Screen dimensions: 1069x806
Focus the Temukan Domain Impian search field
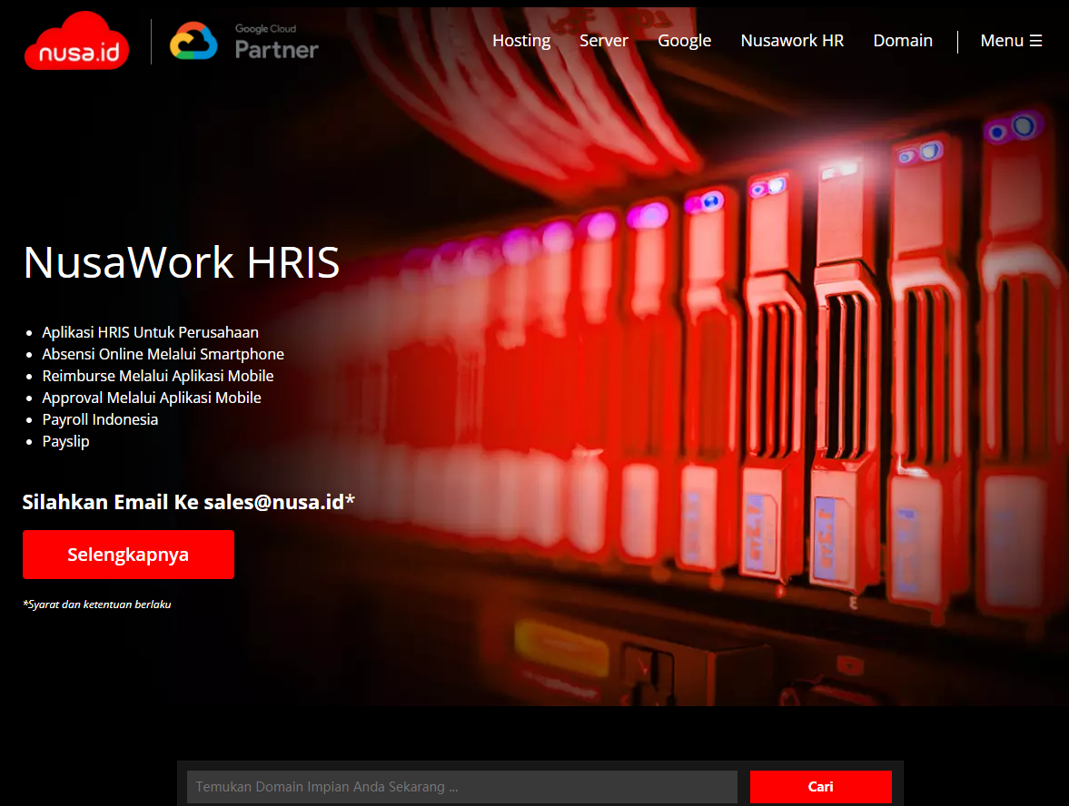(x=461, y=787)
